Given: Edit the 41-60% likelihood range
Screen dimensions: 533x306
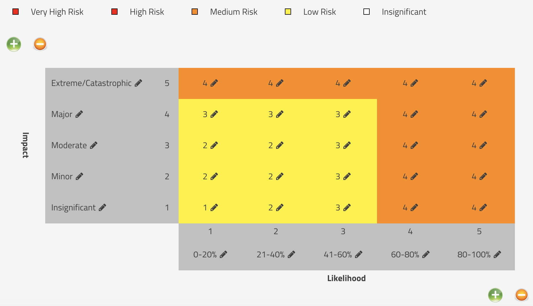Looking at the screenshot, I should pos(359,254).
